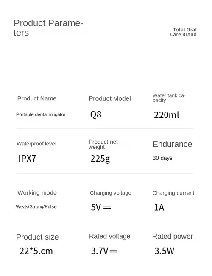Viewport: 212px width, 276px height.
Task: Select the 220ml value
Action: tap(166, 115)
